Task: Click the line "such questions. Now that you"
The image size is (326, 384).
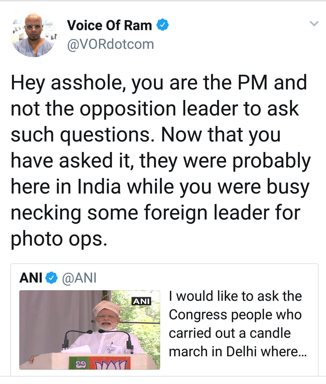Action: (x=146, y=135)
